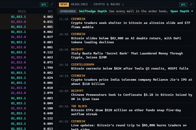This screenshot has height=130, width=196.
Task: Click the sponsored order book wall tagline
Action: (x=138, y=11)
